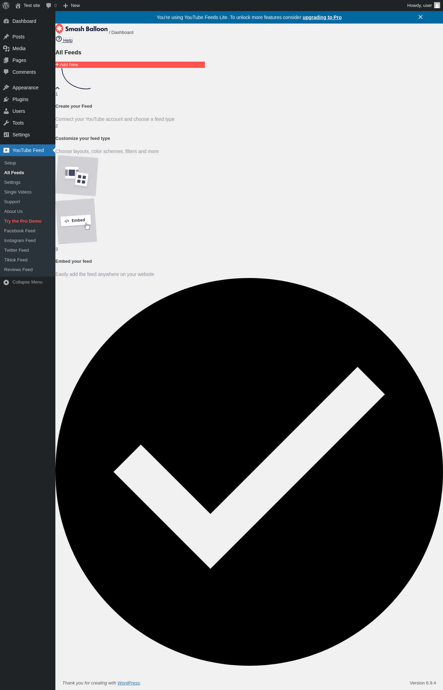Click the main sidebar Settings sliders icon
The image size is (443, 690).
(x=6, y=135)
